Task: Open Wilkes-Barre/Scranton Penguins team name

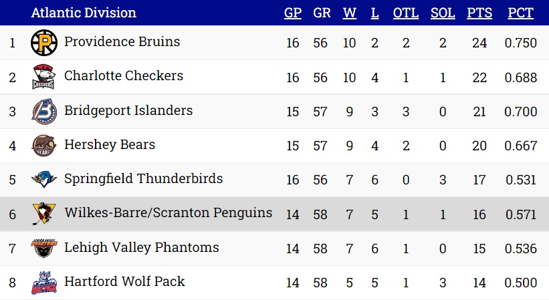Action: [x=168, y=212]
